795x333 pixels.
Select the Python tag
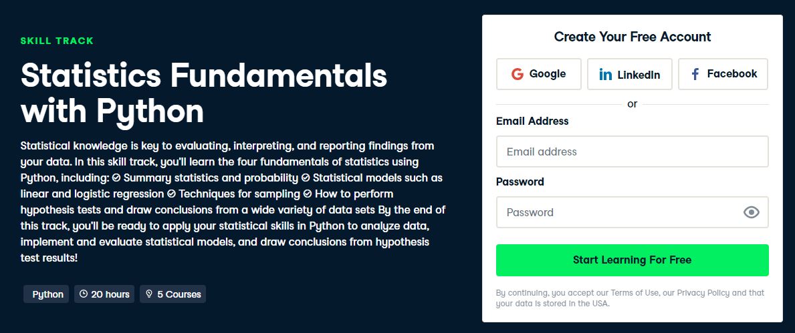(x=47, y=294)
